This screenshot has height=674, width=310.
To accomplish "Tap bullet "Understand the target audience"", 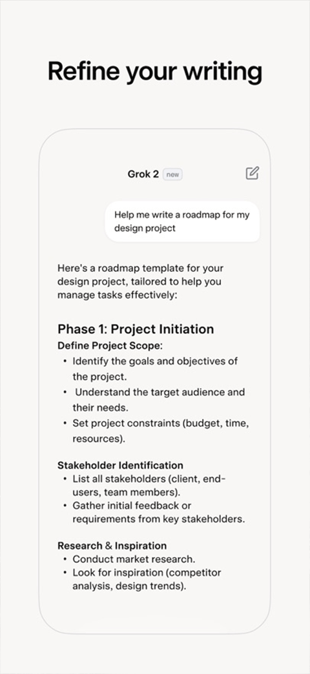I will point(154,400).
